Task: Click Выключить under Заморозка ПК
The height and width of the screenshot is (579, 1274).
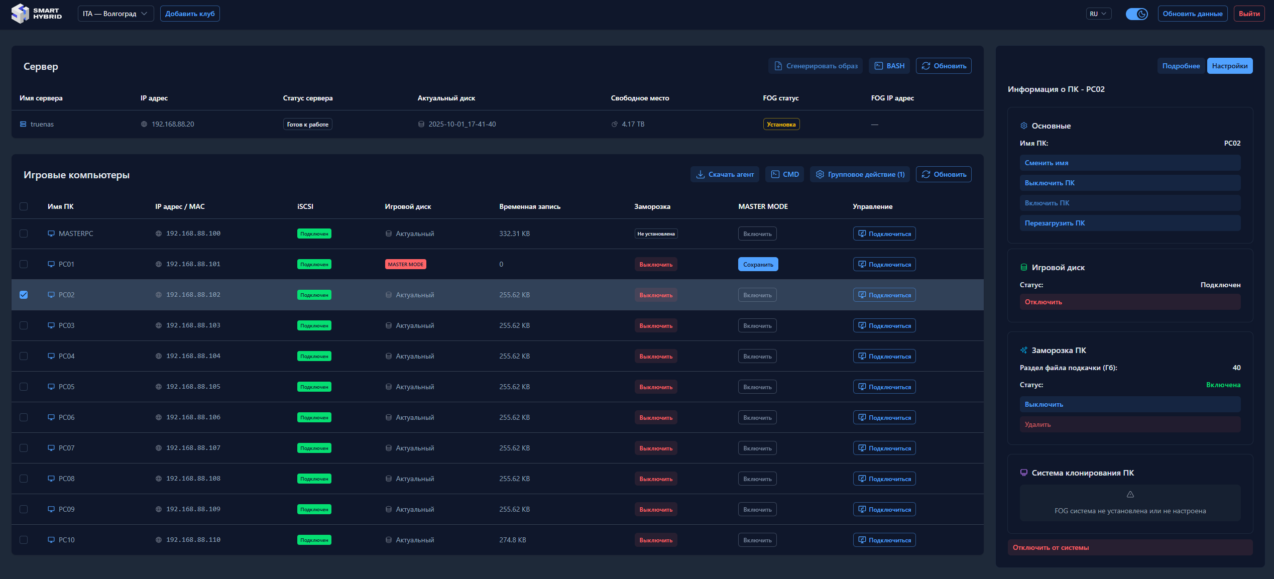Action: coord(1130,404)
